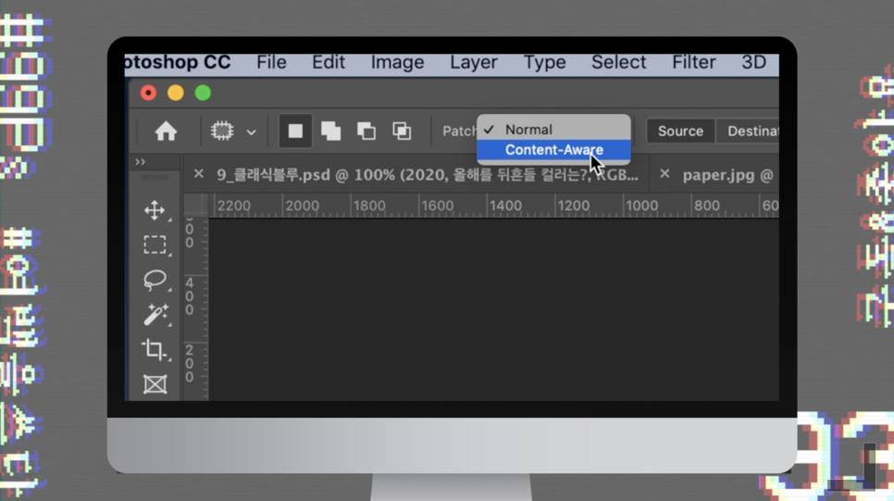The width and height of the screenshot is (894, 501).
Task: Click the red close window button
Action: 148,93
